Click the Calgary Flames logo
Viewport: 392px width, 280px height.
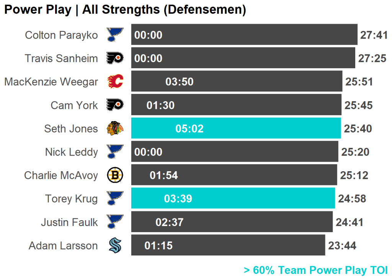pos(115,82)
